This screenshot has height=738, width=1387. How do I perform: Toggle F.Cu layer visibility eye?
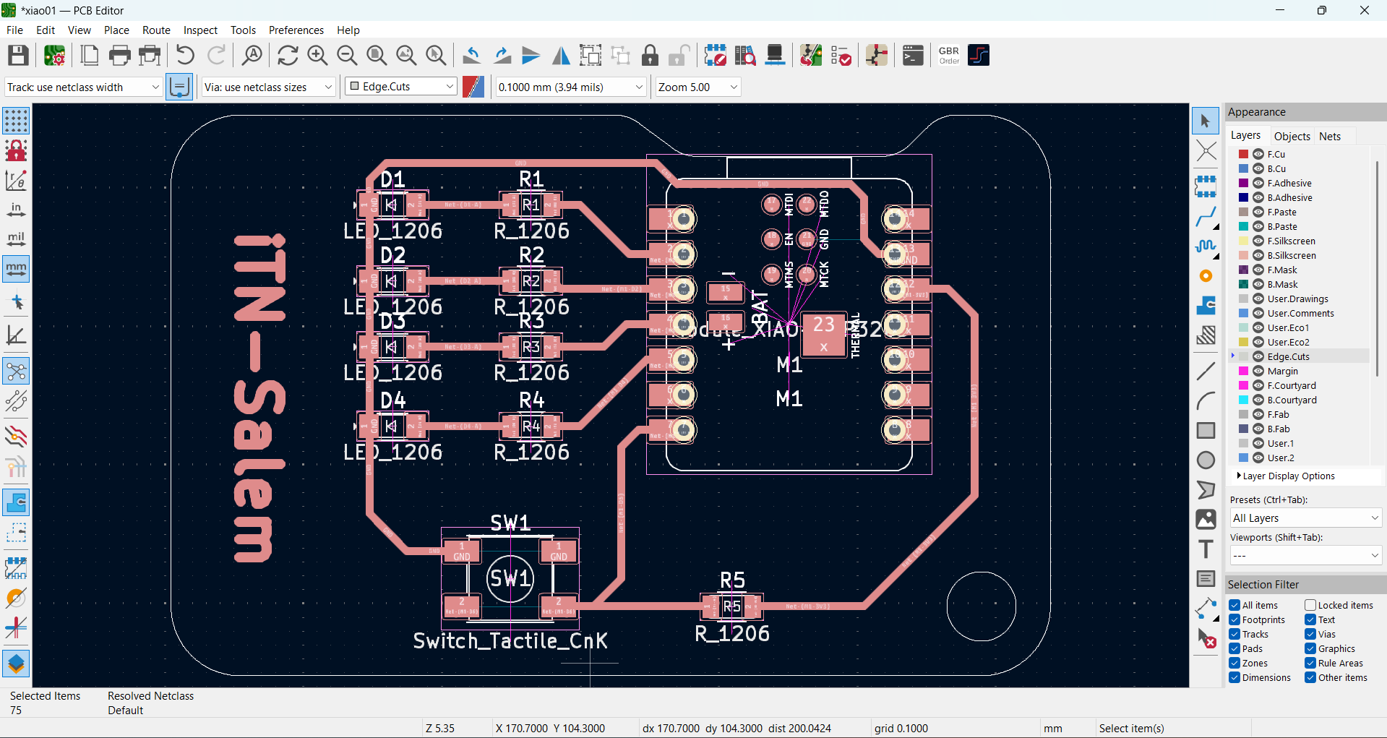(x=1258, y=154)
